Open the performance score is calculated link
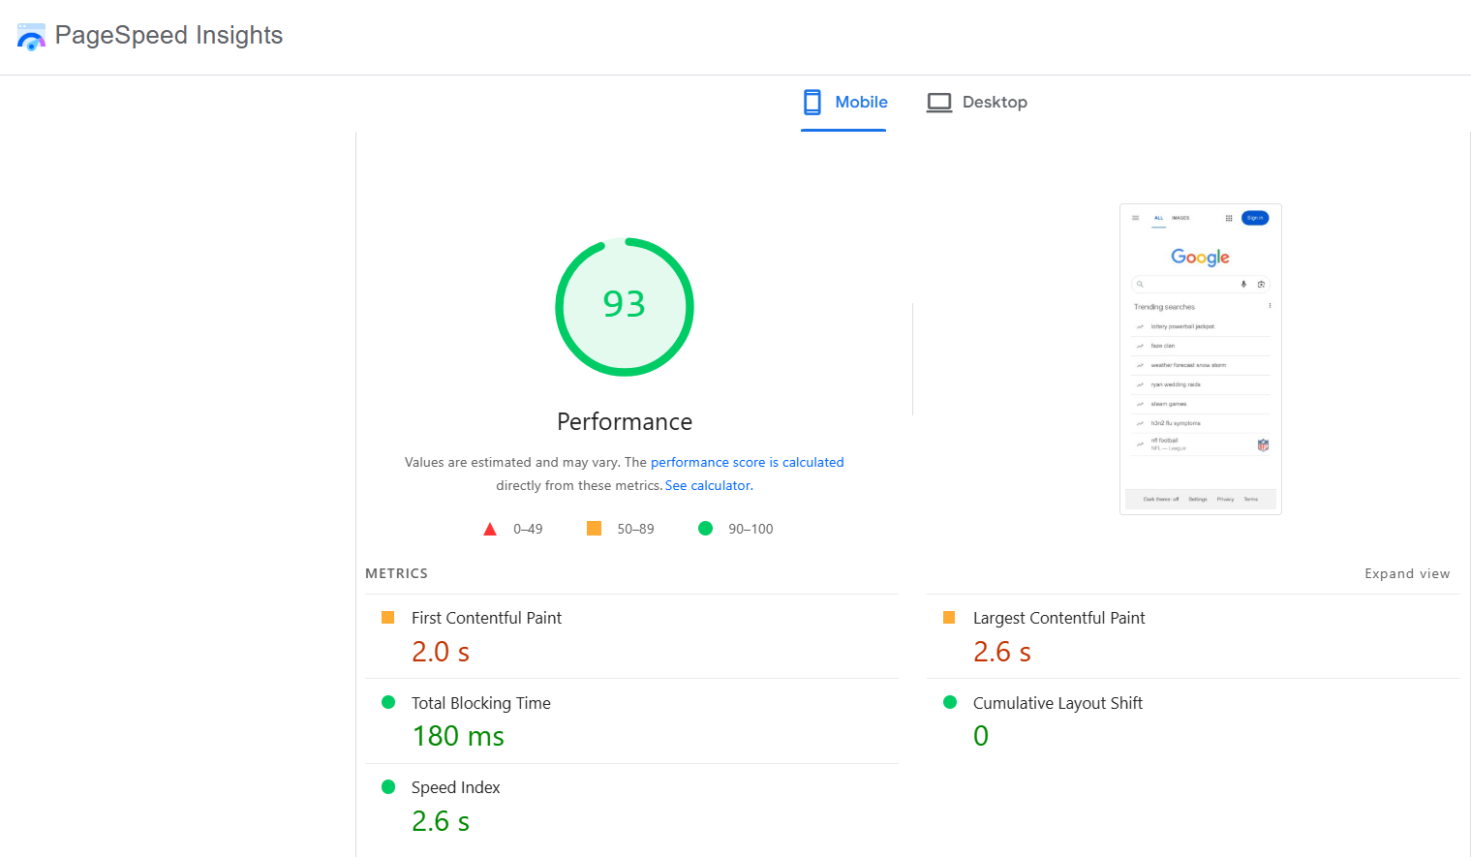The image size is (1471, 857). click(747, 462)
